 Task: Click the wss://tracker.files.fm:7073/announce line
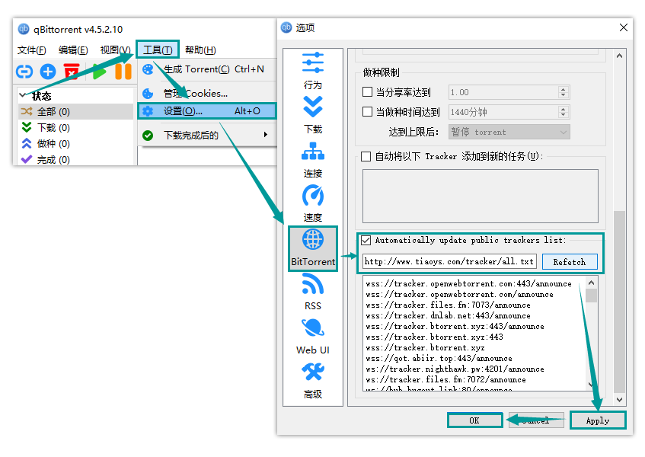point(448,305)
